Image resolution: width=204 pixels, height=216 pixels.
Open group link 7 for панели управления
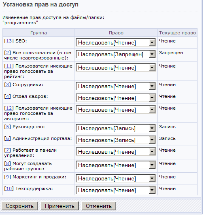pos(7,150)
